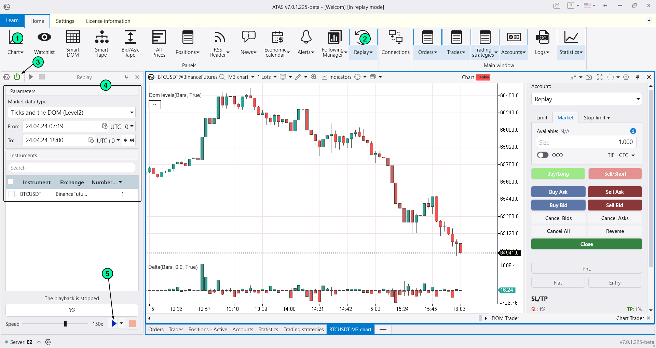Open the Connections window
Viewport: 656px width, 348px height.
(x=395, y=43)
